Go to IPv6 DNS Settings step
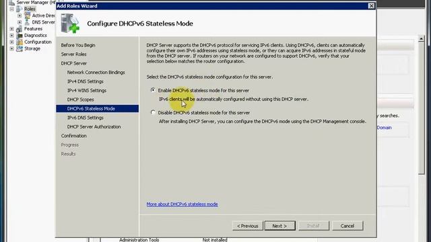431x242 pixels. click(x=86, y=118)
